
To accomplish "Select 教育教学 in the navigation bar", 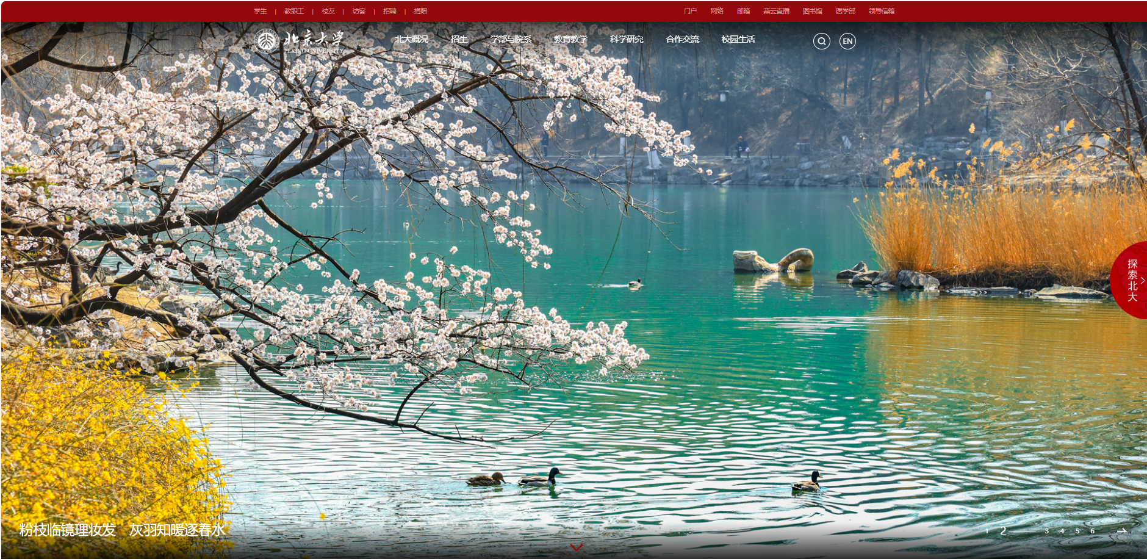I will click(x=570, y=39).
